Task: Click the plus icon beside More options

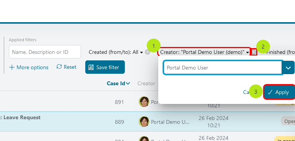Action: [12, 67]
